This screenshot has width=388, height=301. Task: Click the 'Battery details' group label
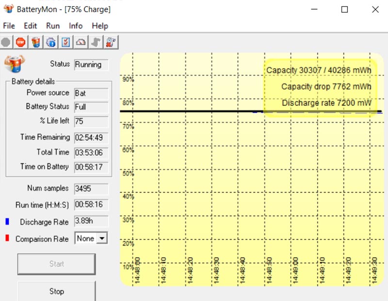[x=33, y=81]
